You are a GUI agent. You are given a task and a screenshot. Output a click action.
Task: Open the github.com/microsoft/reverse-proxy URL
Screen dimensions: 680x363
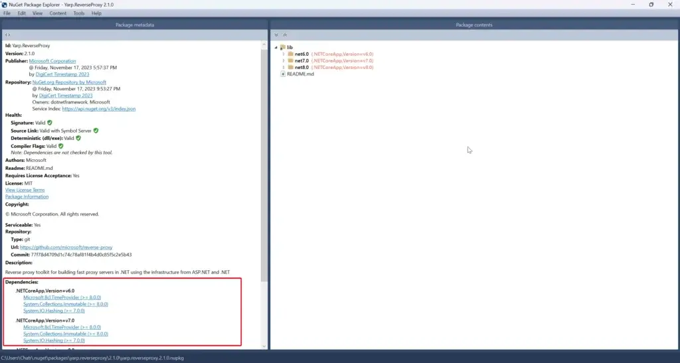[x=66, y=248]
